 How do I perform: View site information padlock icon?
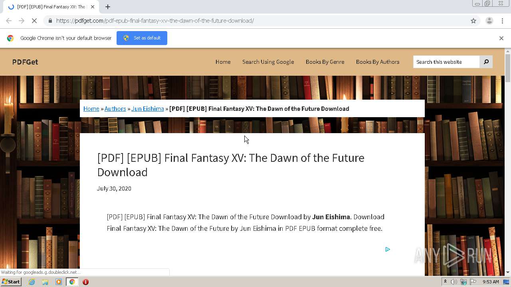(x=50, y=21)
